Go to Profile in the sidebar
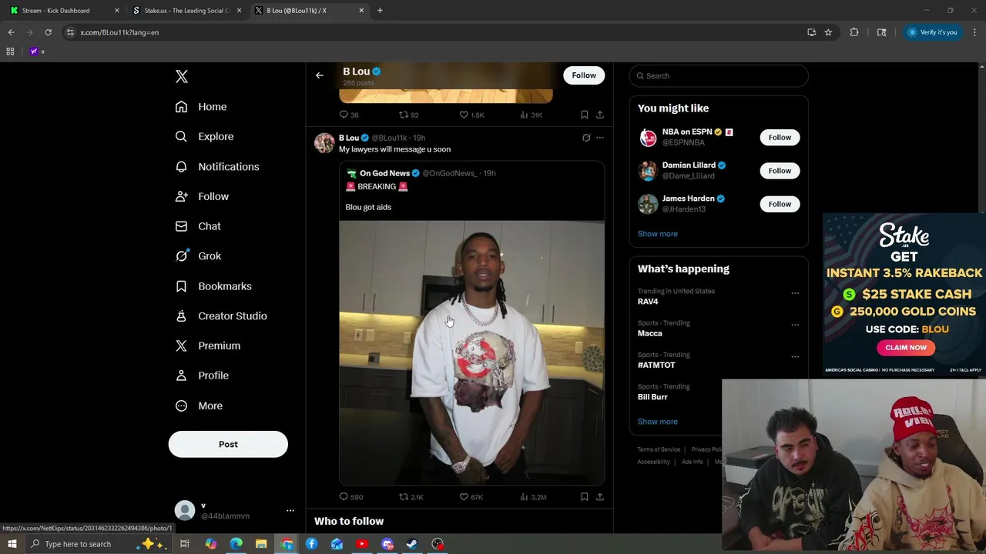This screenshot has height=554, width=986. 202,375
